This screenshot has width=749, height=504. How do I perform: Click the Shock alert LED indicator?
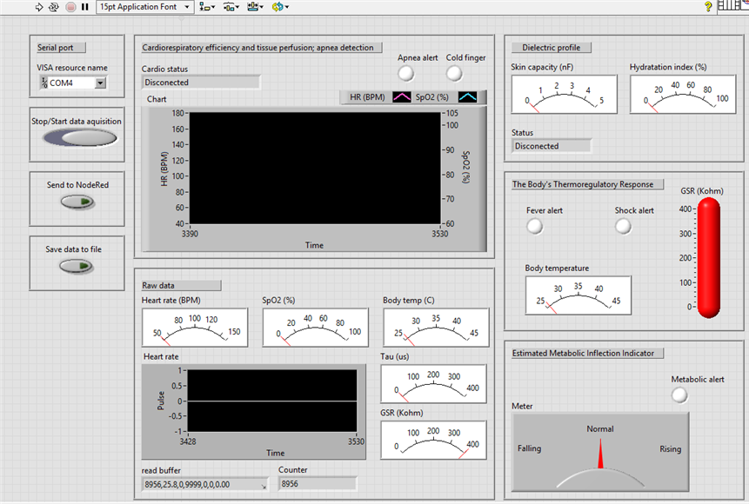(x=623, y=226)
